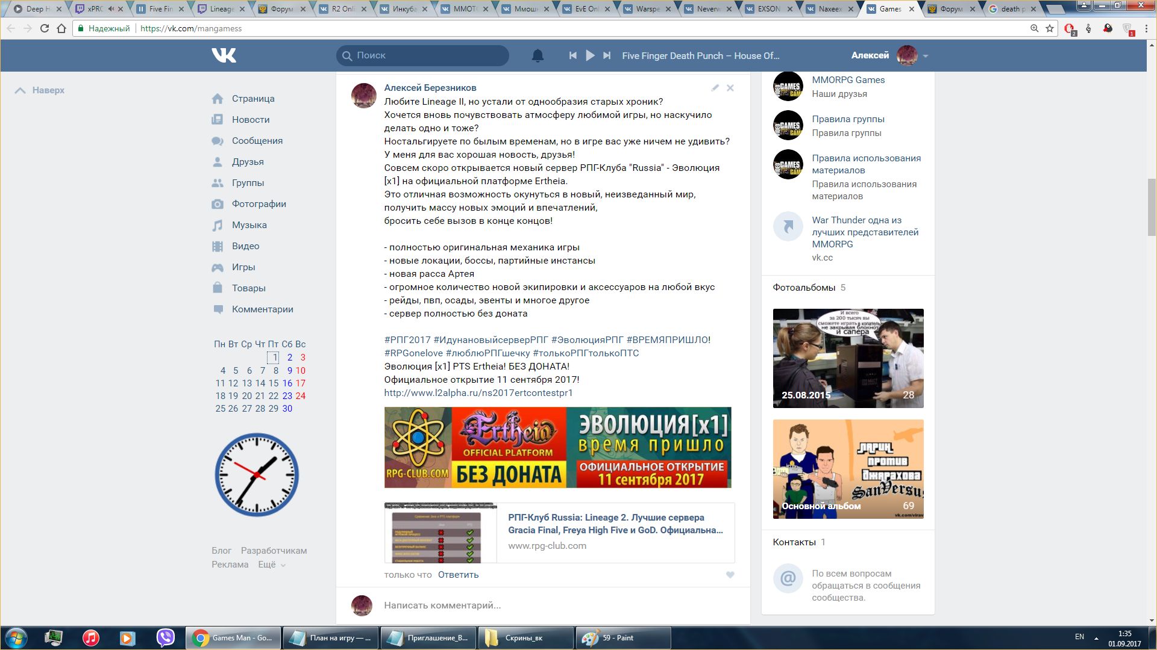Viewport: 1157px width, 650px height.
Task: Click browser home button
Action: 61,28
